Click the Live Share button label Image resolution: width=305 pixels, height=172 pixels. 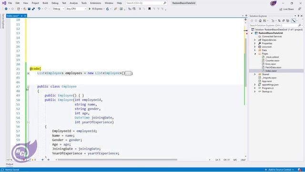tap(288, 9)
